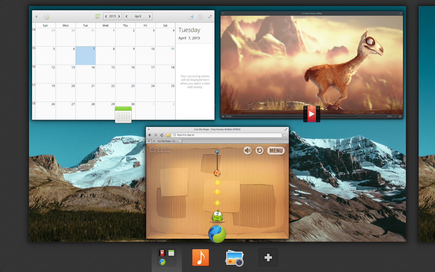Reload the Cut the Rope page
This screenshot has height=272, width=435.
162,135
